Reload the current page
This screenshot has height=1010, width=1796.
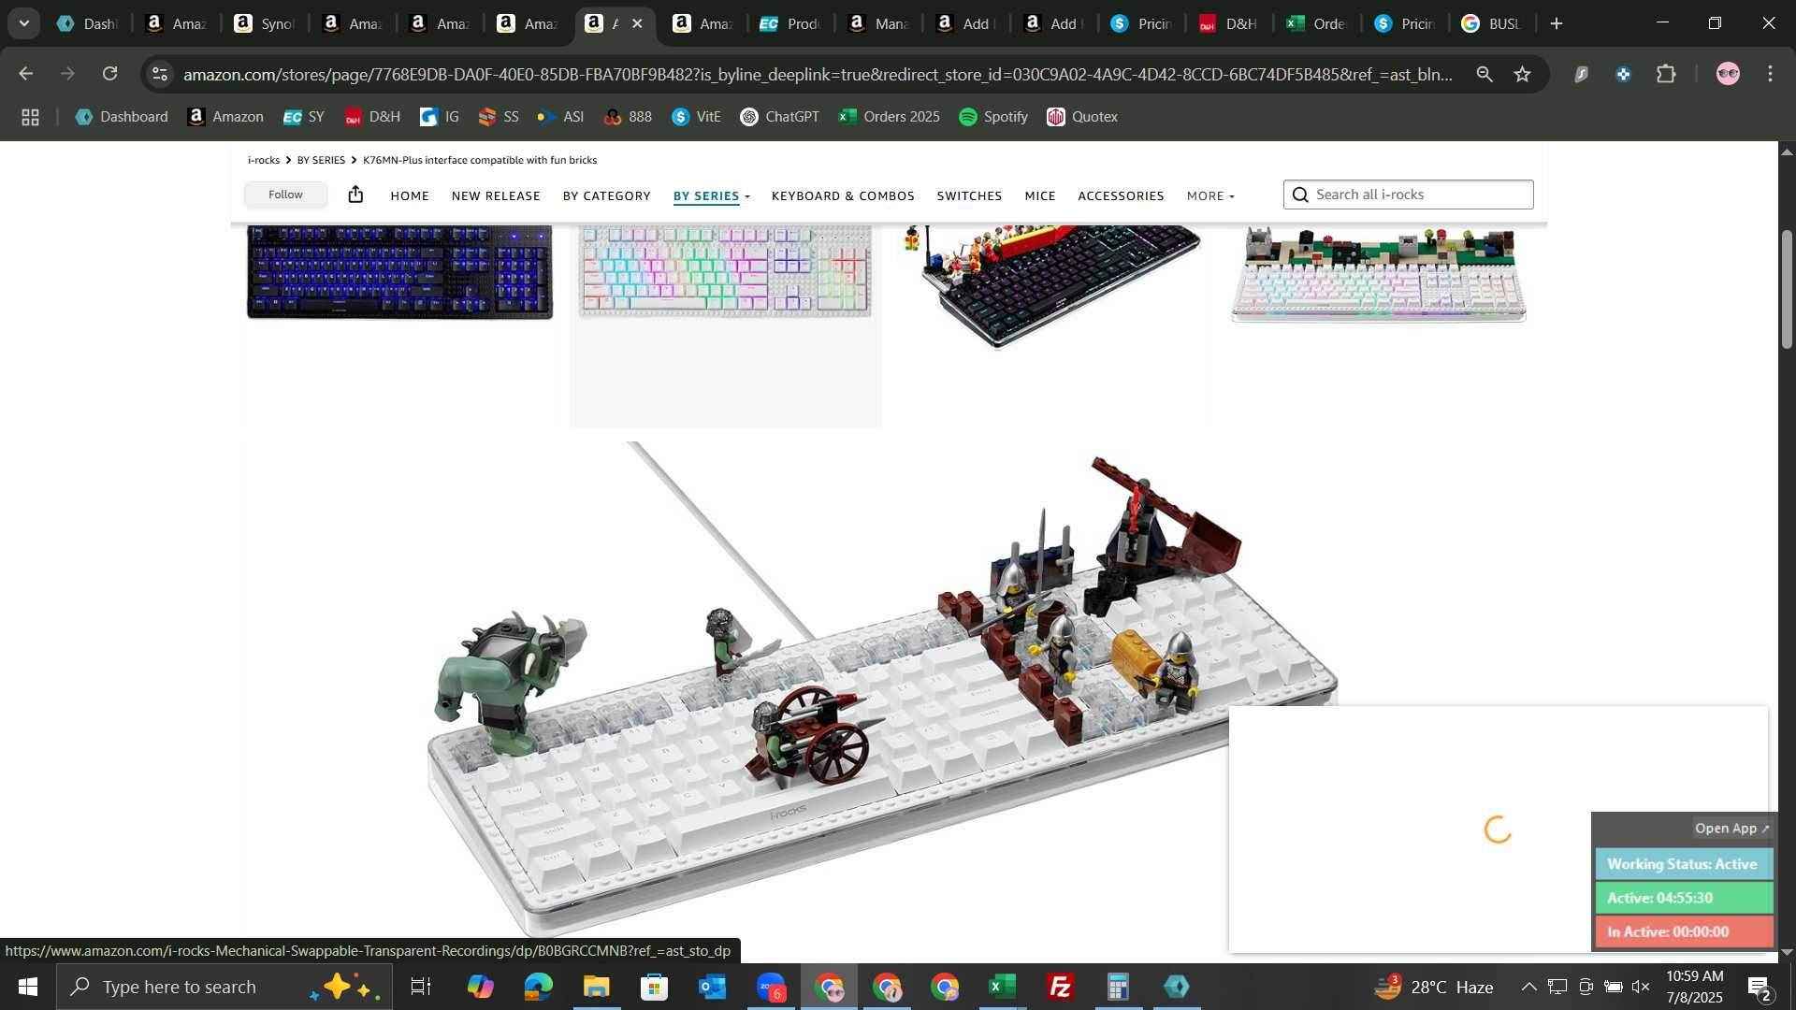click(110, 74)
